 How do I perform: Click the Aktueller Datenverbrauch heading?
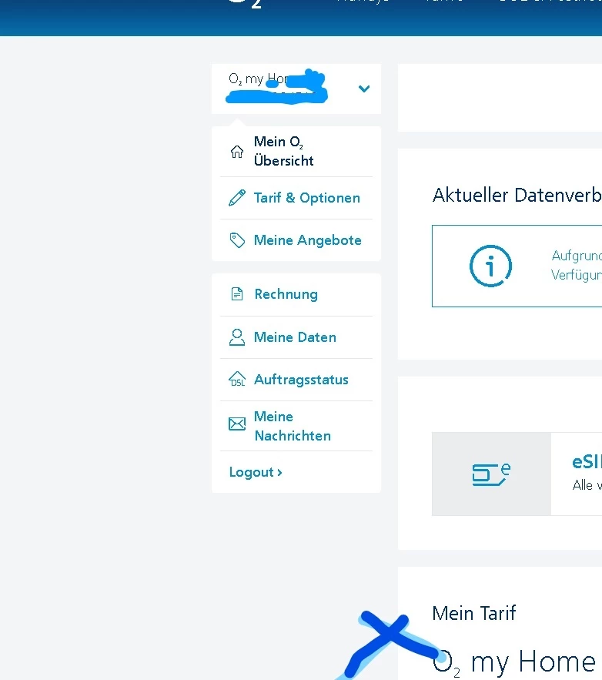tap(517, 195)
